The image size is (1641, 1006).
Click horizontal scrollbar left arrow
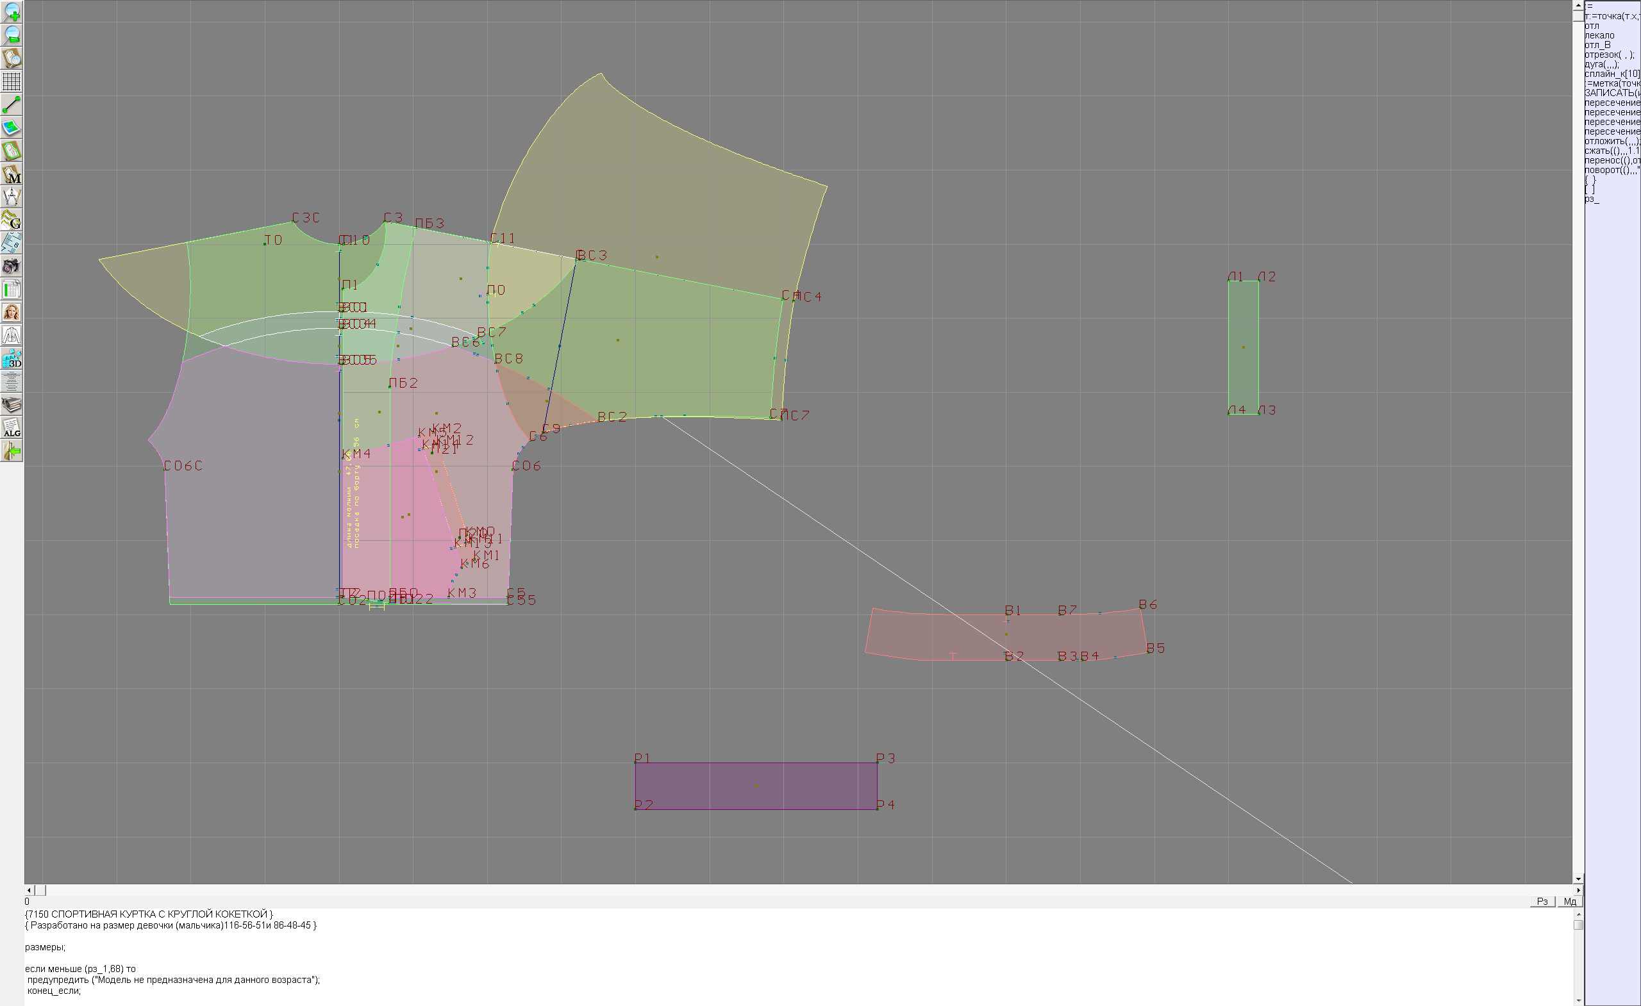(29, 890)
